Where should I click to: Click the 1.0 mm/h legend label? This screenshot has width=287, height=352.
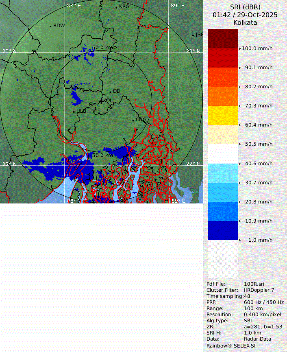(260, 240)
